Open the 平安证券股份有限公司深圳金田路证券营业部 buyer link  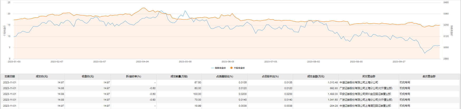365,94
